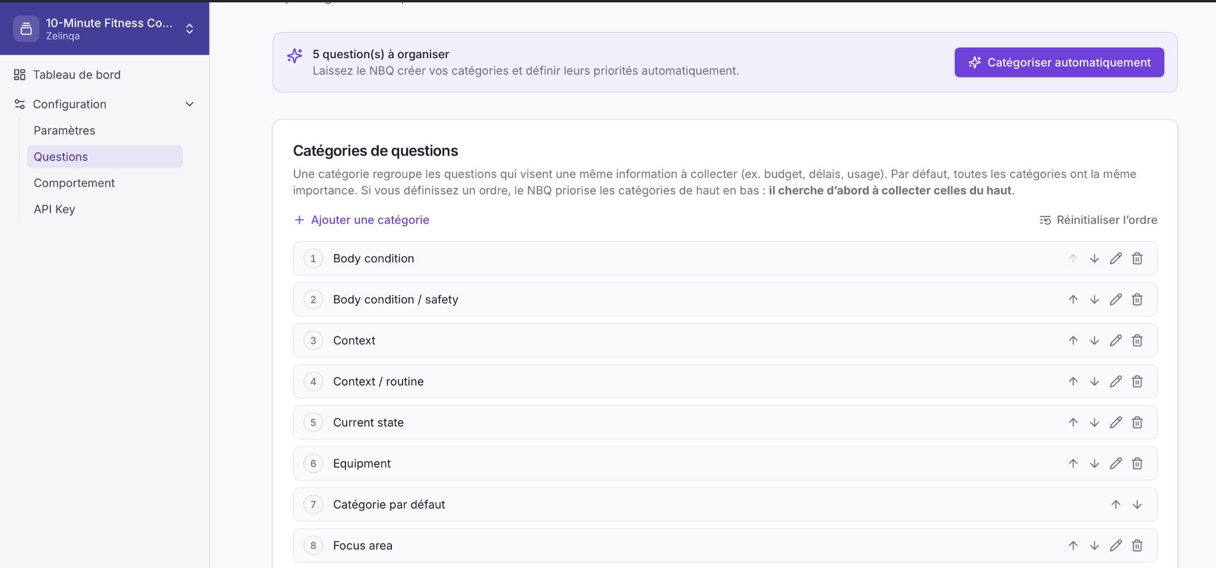Edit the Current state category

[x=1116, y=422]
